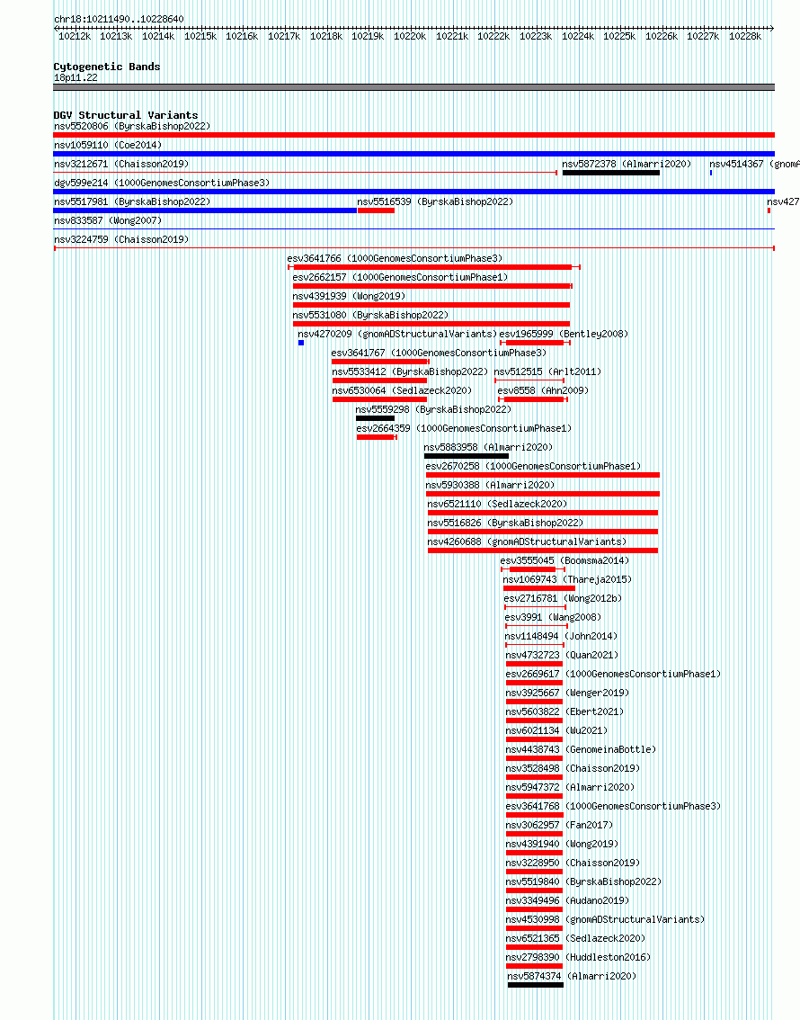Open nsv4438743 (GenomeinaBottle) variant
The height and width of the screenshot is (1020, 800).
pyautogui.click(x=581, y=748)
